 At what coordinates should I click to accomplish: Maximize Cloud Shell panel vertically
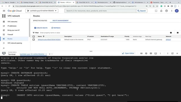click(x=168, y=54)
